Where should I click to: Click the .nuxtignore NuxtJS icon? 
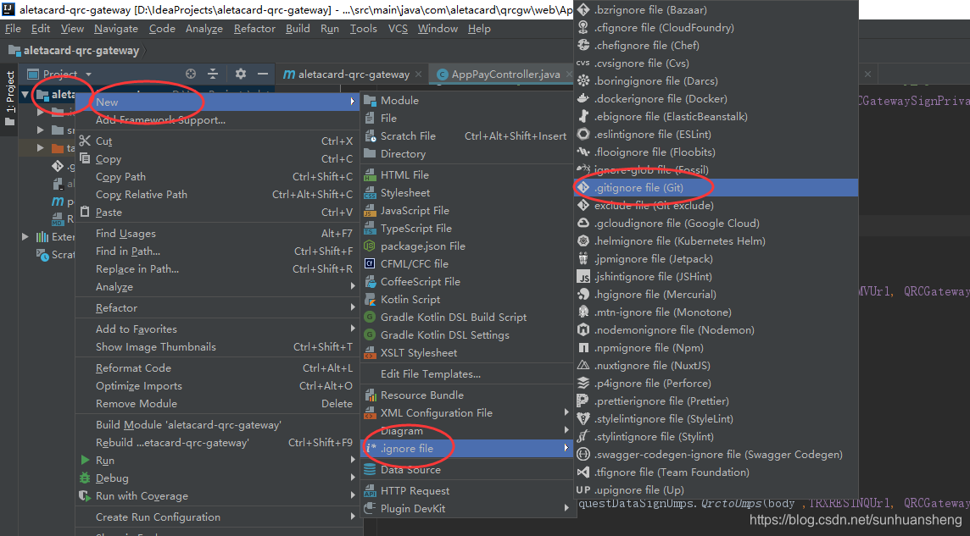coord(583,366)
